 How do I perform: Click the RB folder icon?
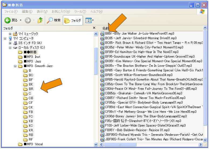[25, 135]
